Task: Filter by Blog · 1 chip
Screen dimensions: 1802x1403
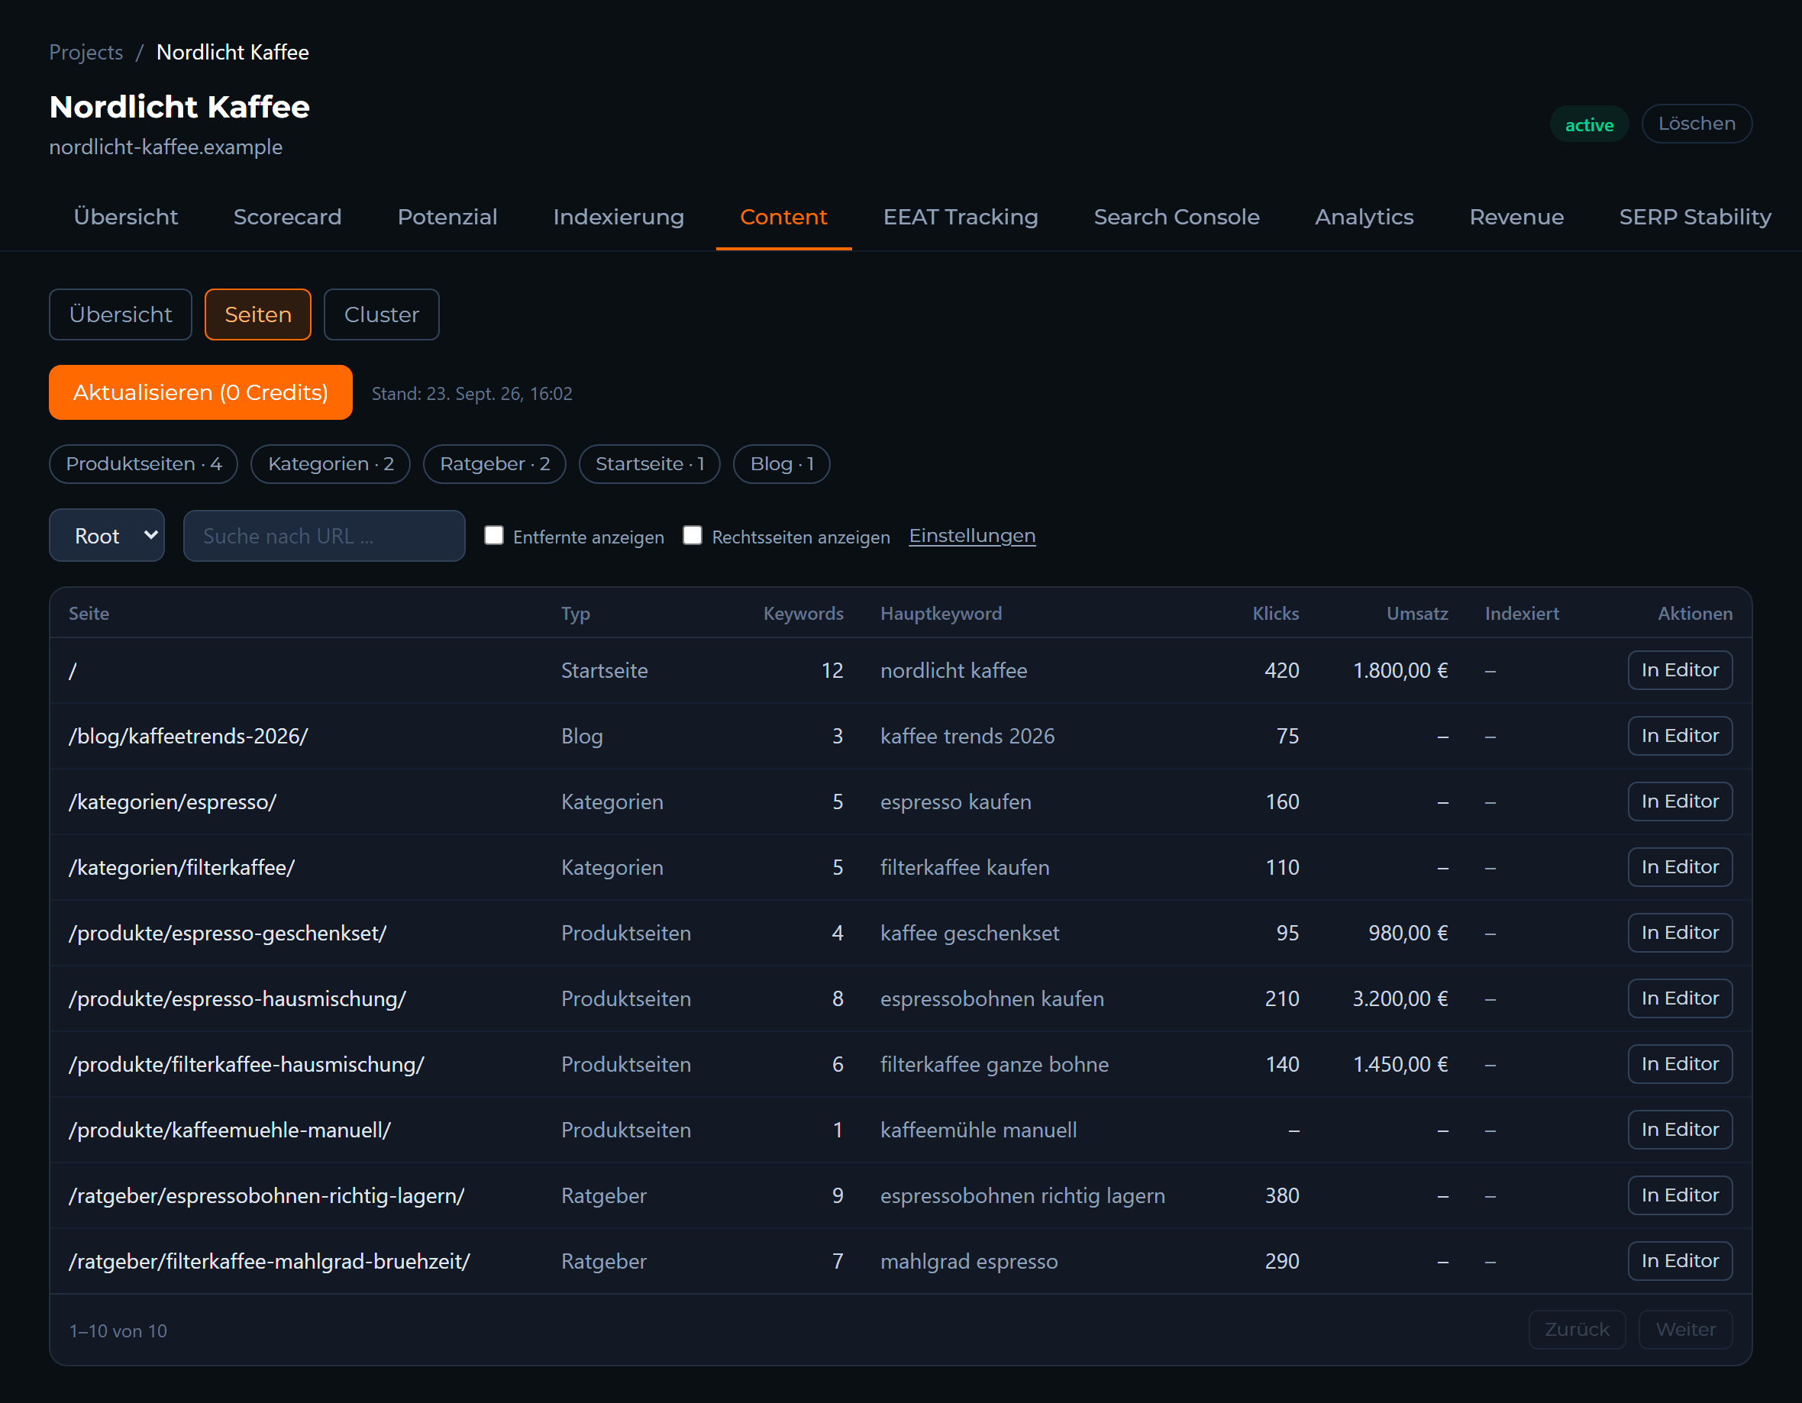Action: [781, 463]
